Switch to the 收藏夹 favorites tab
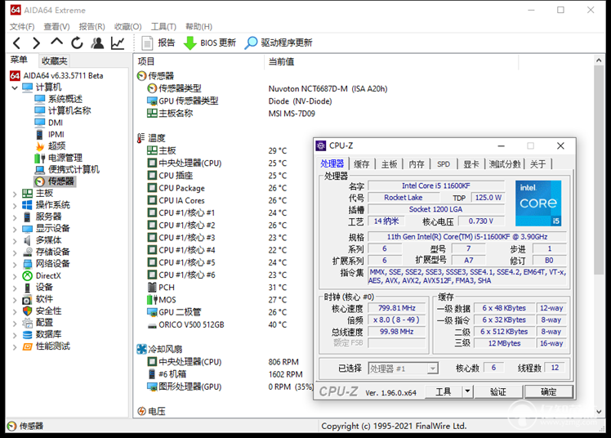Image resolution: width=611 pixels, height=438 pixels. click(x=55, y=60)
